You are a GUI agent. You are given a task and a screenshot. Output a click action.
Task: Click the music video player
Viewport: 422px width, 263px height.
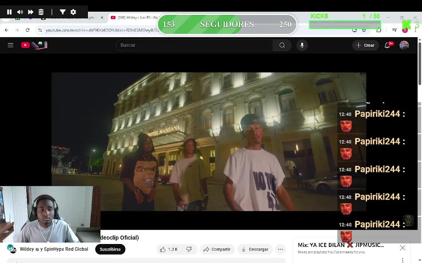tap(209, 142)
